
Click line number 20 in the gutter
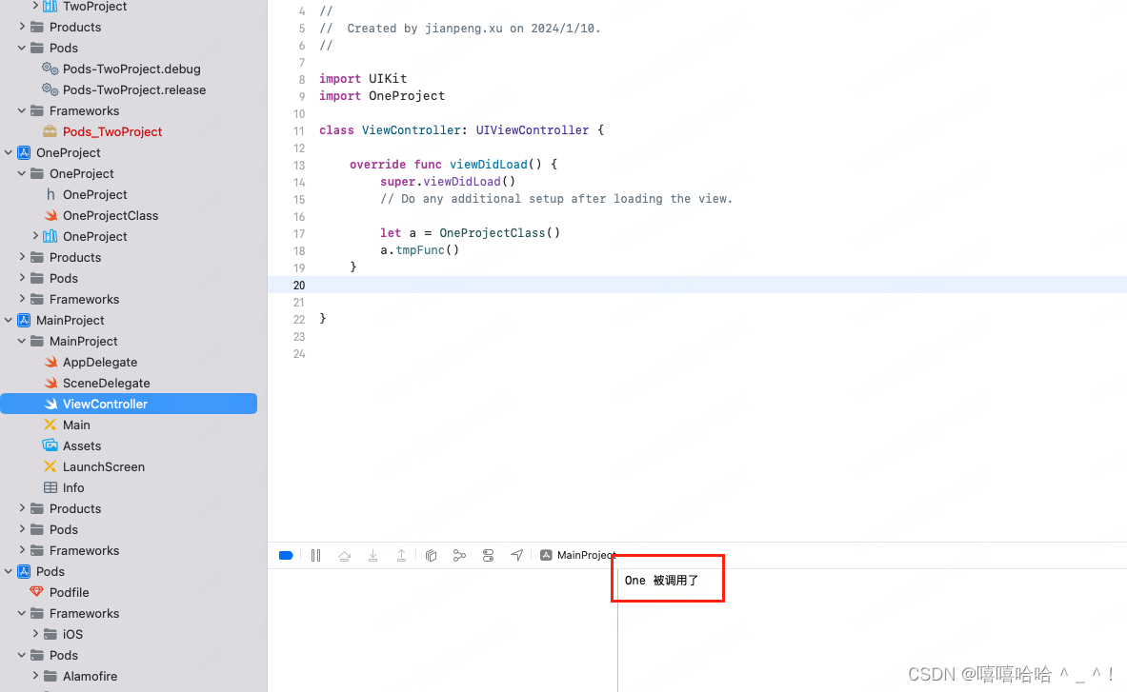click(299, 285)
